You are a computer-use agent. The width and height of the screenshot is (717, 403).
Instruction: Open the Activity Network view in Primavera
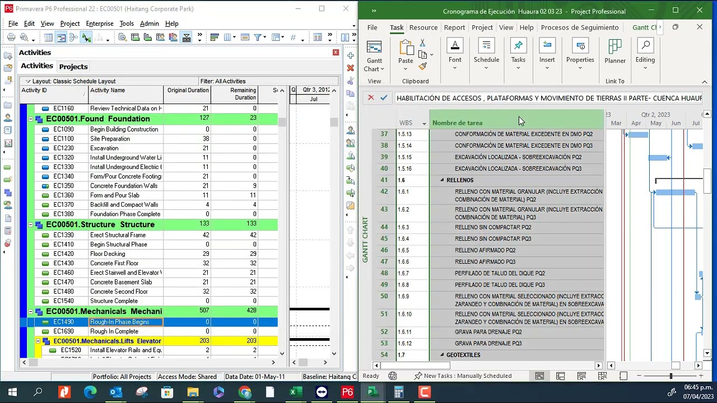[73, 38]
